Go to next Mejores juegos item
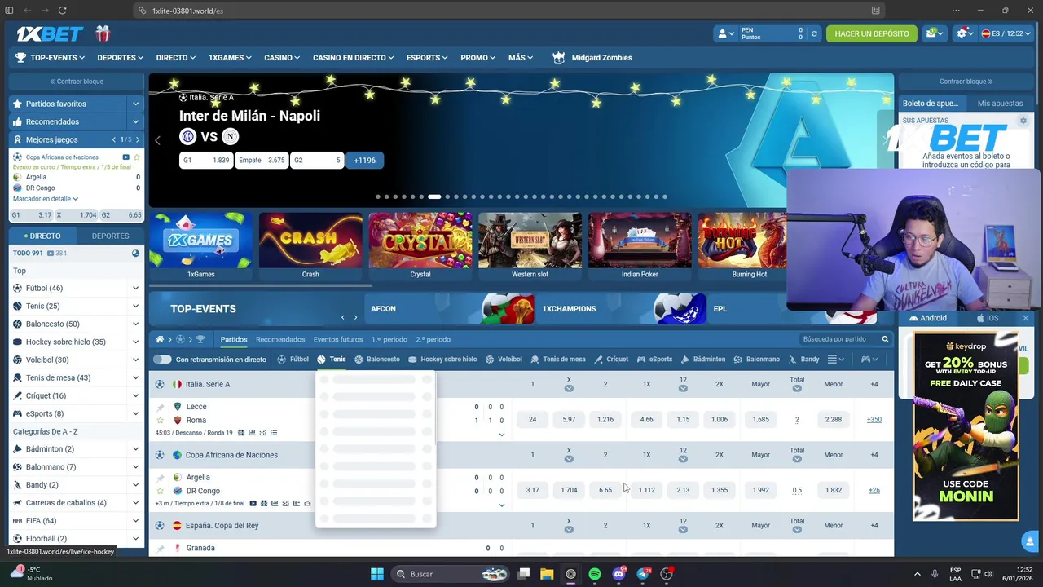This screenshot has width=1043, height=587. pos(137,140)
